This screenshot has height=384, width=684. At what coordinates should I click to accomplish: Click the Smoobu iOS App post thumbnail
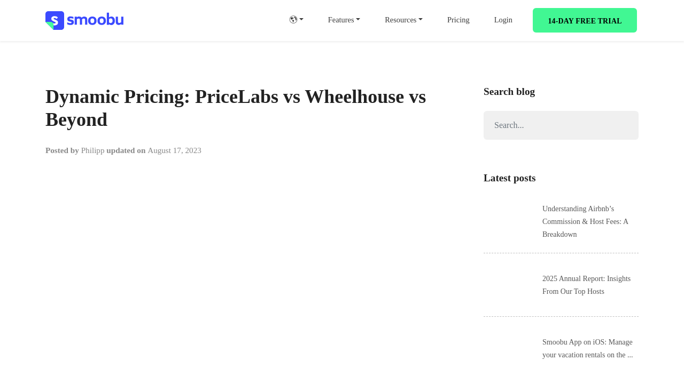pos(509,348)
